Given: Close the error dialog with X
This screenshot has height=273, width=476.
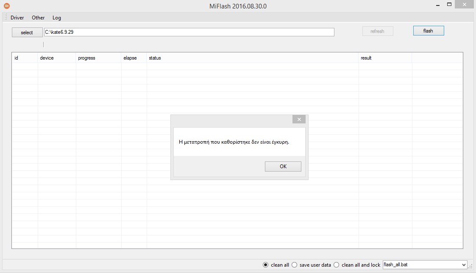Looking at the screenshot, I should [x=299, y=119].
